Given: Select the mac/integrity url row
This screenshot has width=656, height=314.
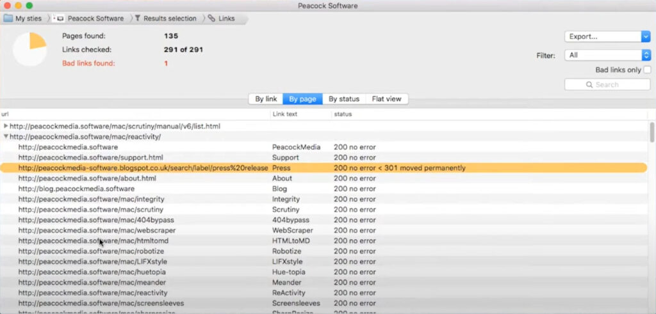Looking at the screenshot, I should (x=324, y=199).
